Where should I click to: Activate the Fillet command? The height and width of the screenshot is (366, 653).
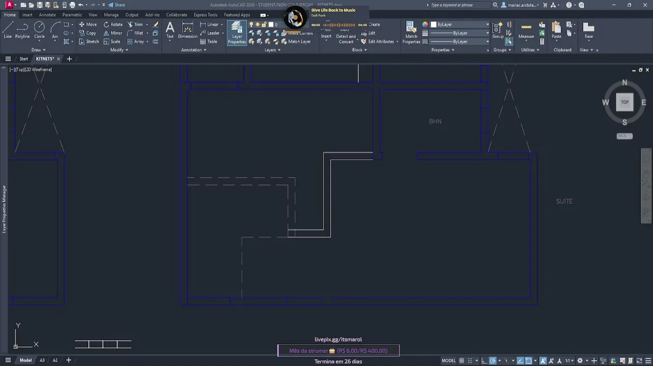[135, 33]
